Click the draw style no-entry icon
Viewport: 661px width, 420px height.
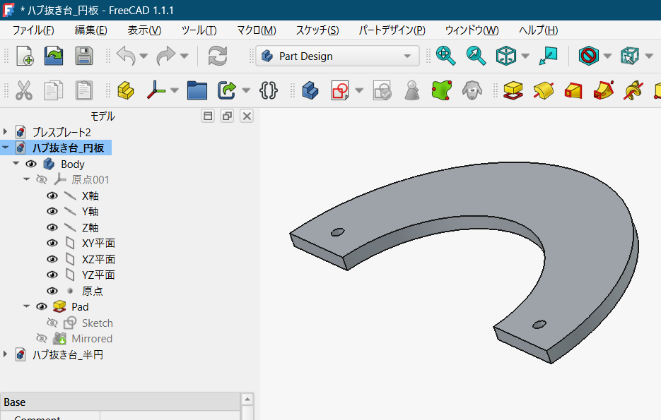click(588, 56)
